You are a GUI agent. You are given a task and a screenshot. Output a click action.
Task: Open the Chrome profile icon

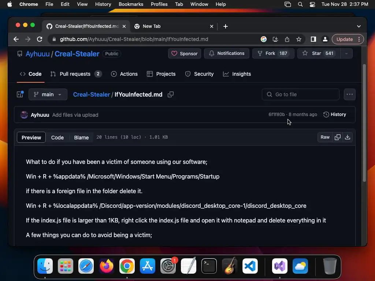click(325, 39)
